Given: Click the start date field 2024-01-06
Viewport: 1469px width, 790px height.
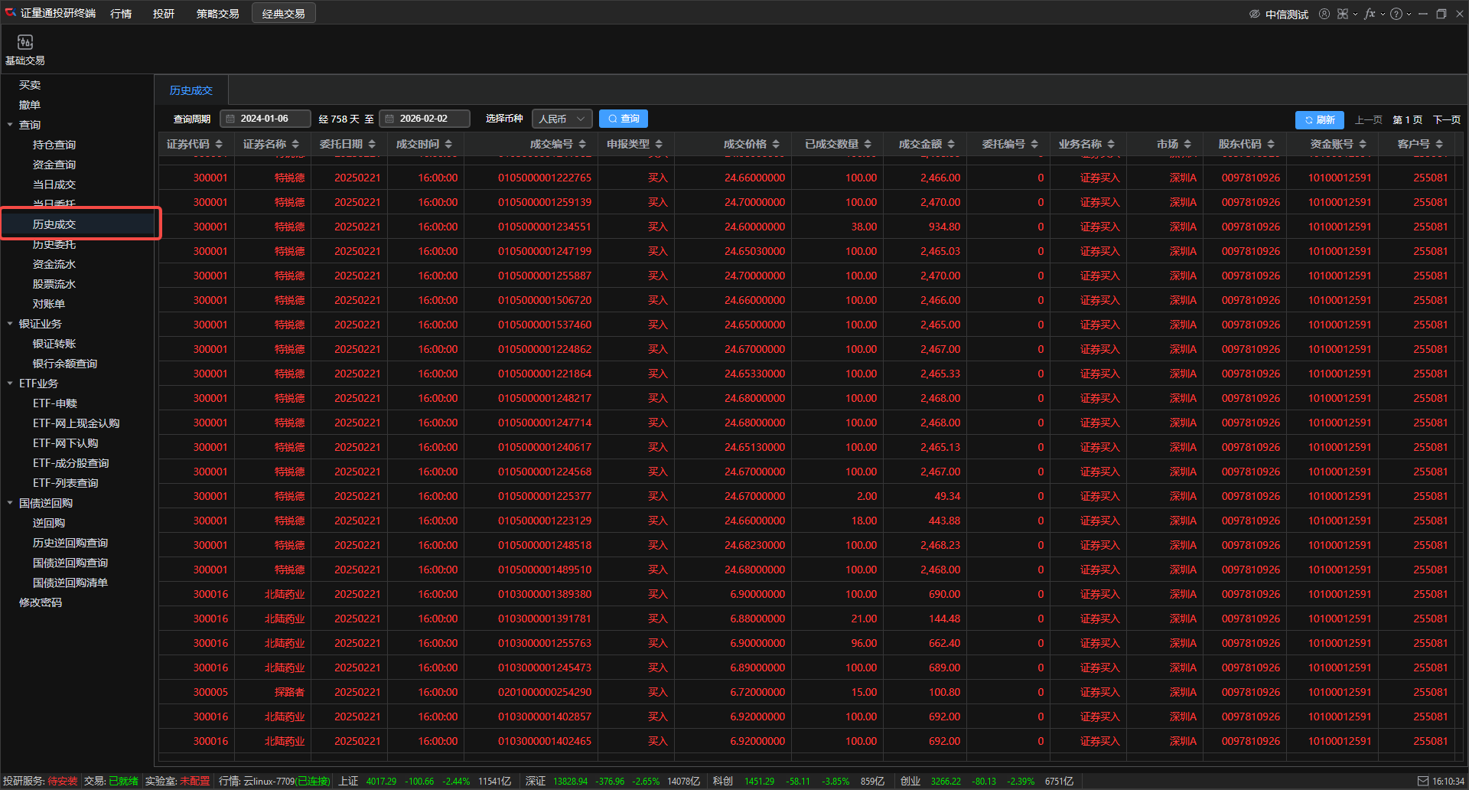Looking at the screenshot, I should click(x=265, y=119).
